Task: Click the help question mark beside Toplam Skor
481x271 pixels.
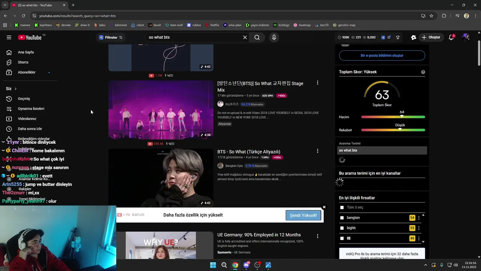Action: (x=423, y=72)
